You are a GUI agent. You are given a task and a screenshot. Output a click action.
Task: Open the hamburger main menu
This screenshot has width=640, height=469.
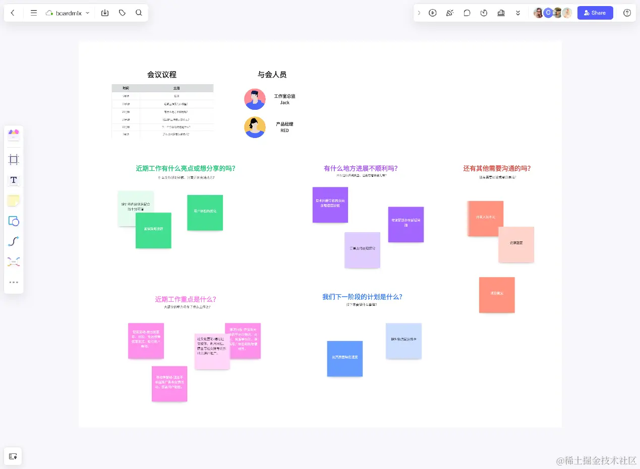tap(33, 13)
